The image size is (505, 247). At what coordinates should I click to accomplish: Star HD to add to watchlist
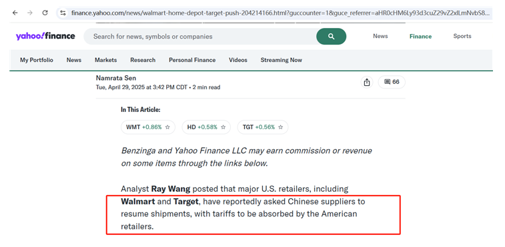(x=223, y=127)
